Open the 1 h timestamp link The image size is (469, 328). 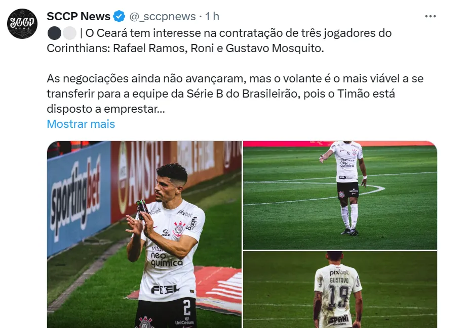point(212,16)
